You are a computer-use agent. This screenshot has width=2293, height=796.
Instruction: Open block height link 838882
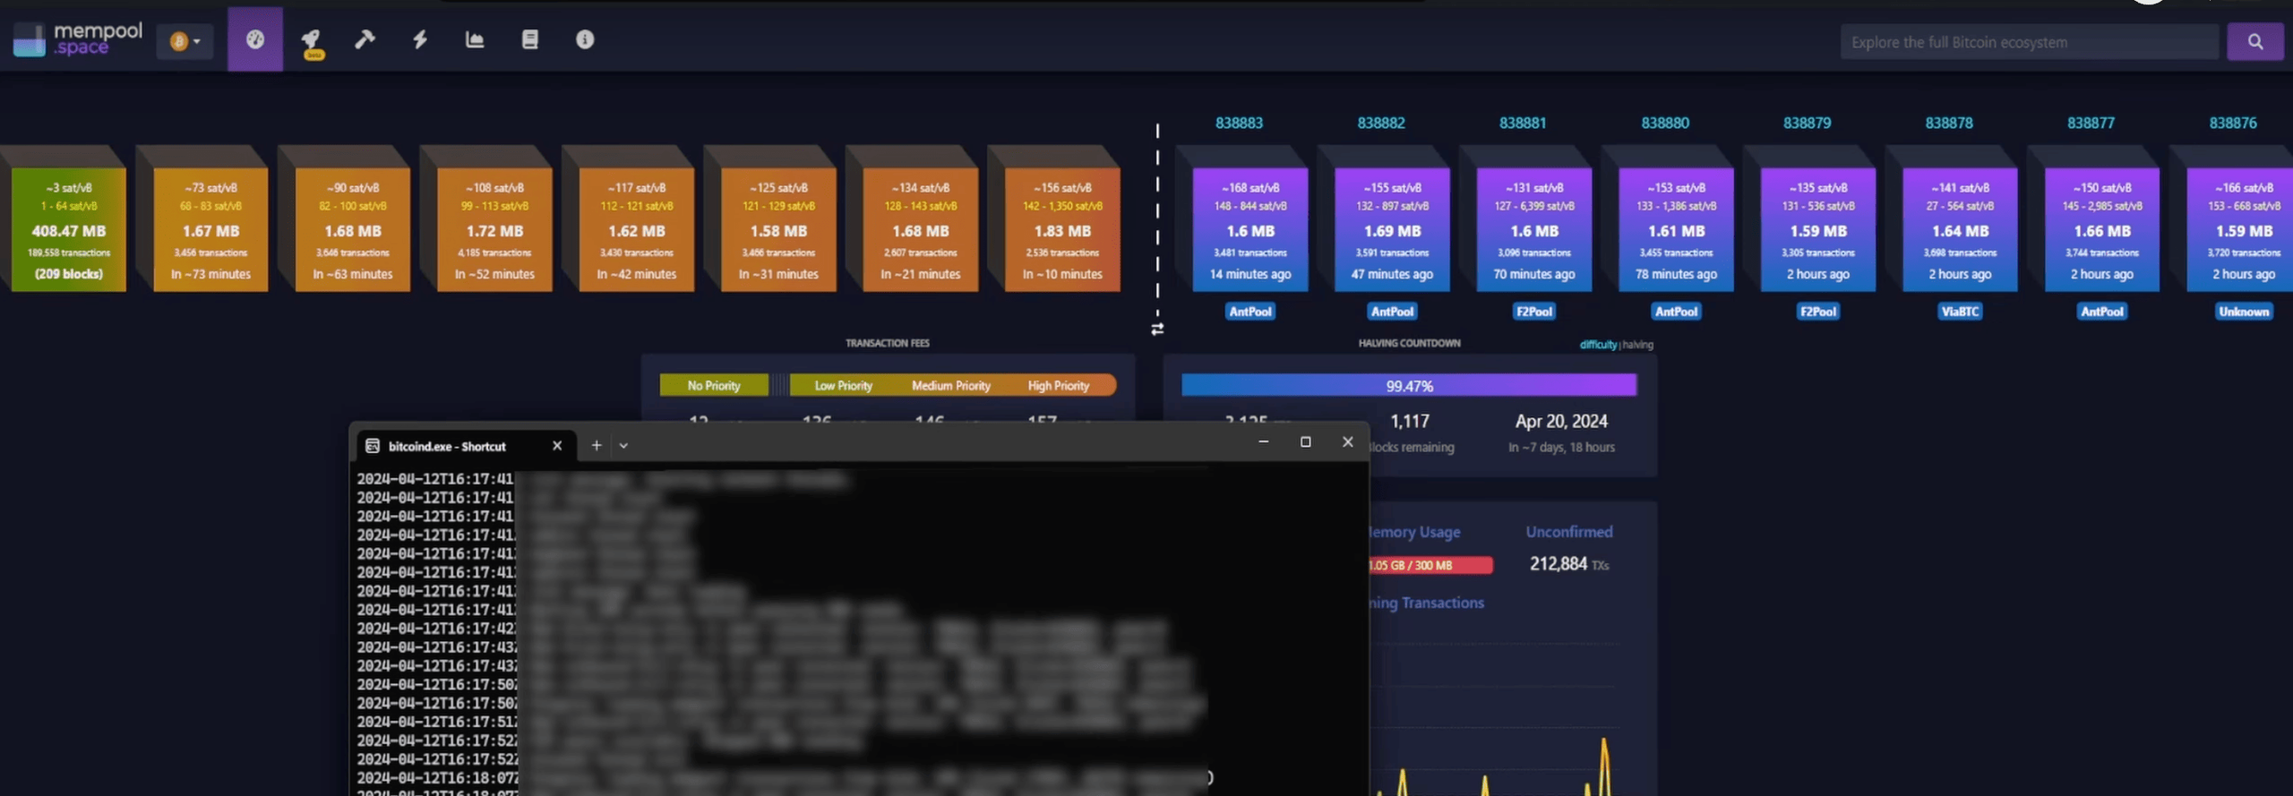(x=1381, y=123)
